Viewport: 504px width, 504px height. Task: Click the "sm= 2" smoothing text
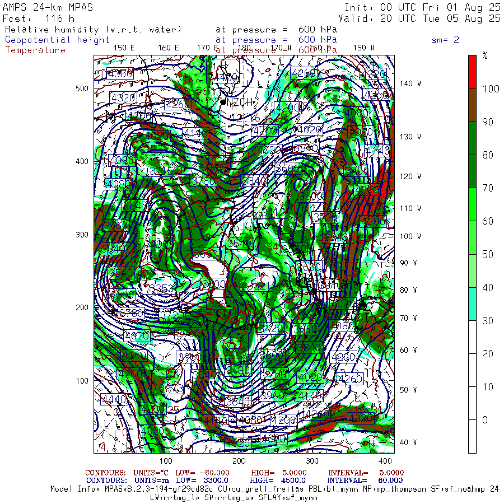tap(445, 40)
